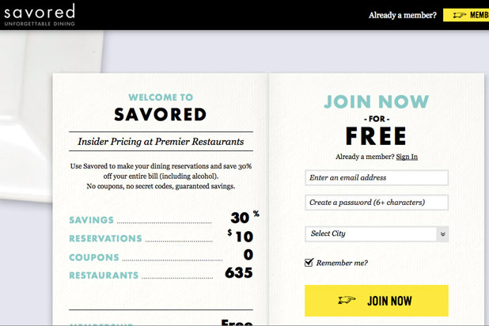Open the Select City dropdown
The image size is (489, 326).
(370, 234)
